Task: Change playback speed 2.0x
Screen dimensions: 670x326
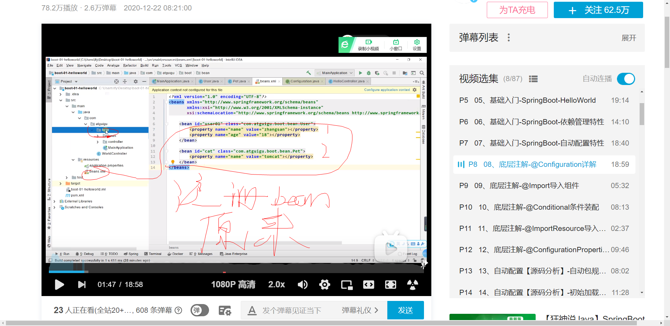Action: pos(276,285)
